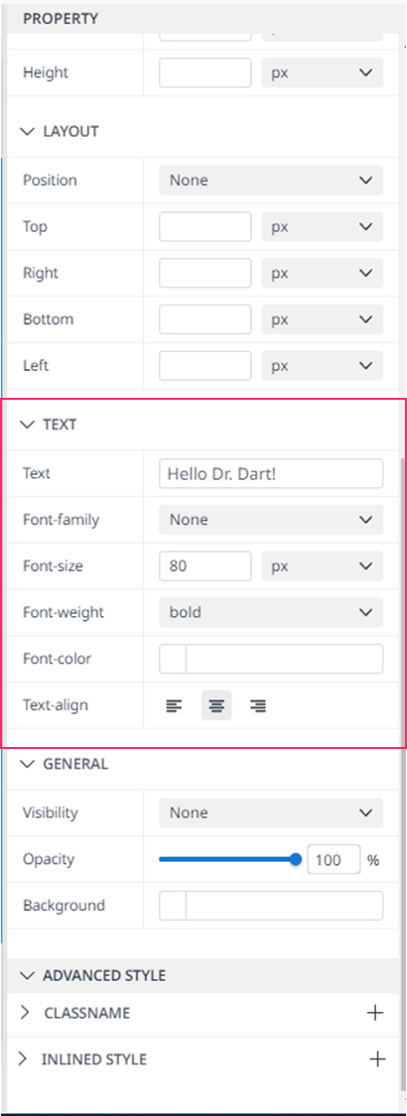
Task: Click the Opacity slider handle
Action: (296, 860)
